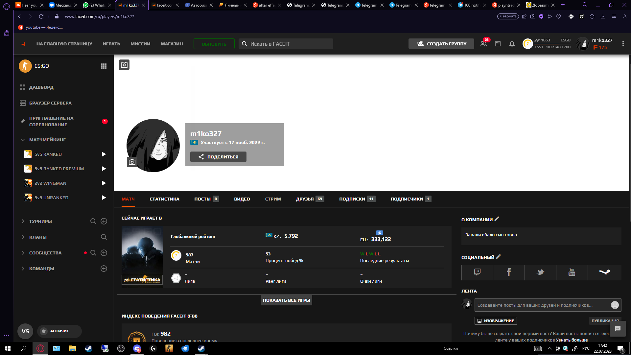Search clans with magnifier icon

pyautogui.click(x=104, y=237)
